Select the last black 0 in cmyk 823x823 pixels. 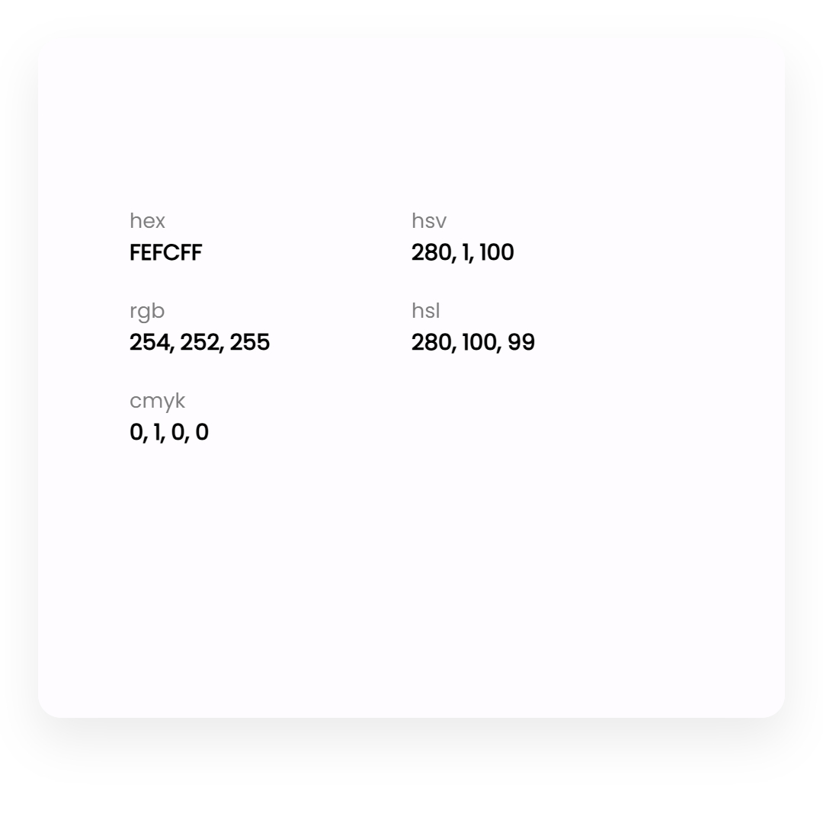pyautogui.click(x=202, y=433)
